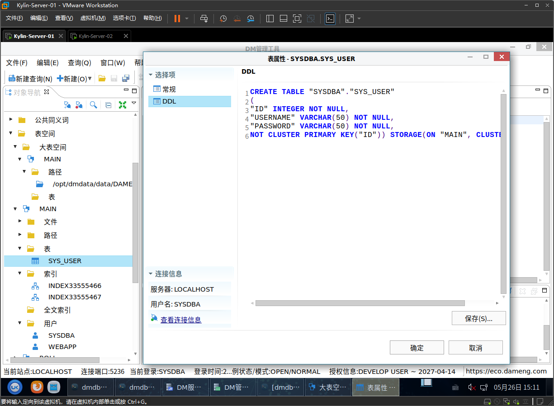Open the Kylin start menu button
Image resolution: width=554 pixels, height=406 pixels.
point(14,387)
